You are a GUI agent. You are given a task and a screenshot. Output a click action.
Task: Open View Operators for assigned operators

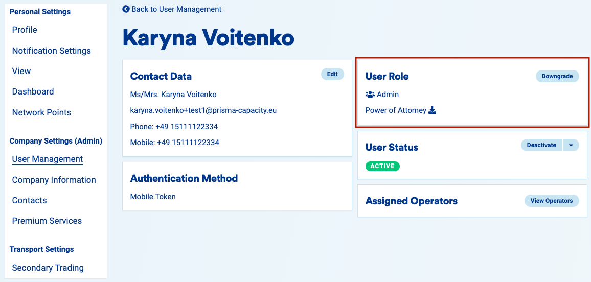551,201
